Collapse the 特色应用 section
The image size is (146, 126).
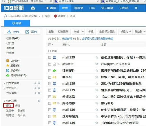click(x=4, y=101)
